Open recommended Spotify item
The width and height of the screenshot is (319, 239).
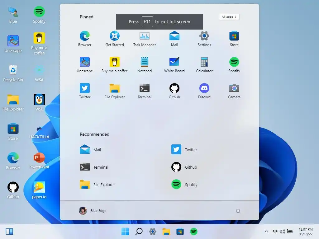(184, 185)
